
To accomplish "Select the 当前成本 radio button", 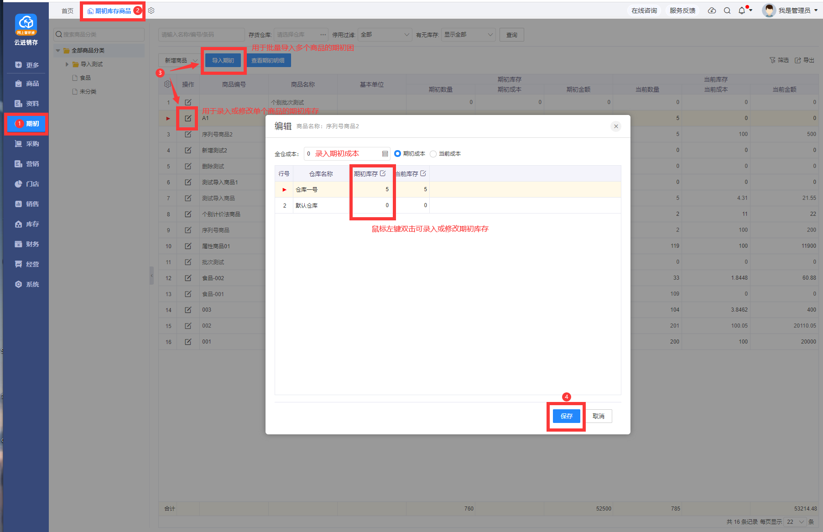I will [433, 154].
